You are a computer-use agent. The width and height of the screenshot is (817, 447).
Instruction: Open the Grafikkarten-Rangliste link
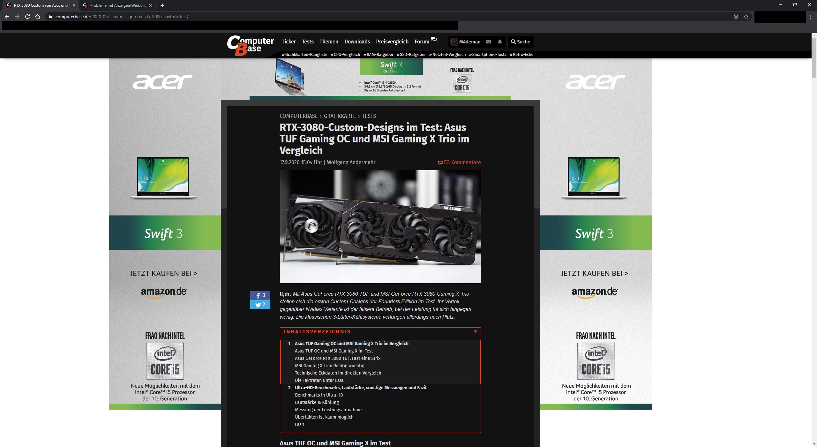(306, 54)
